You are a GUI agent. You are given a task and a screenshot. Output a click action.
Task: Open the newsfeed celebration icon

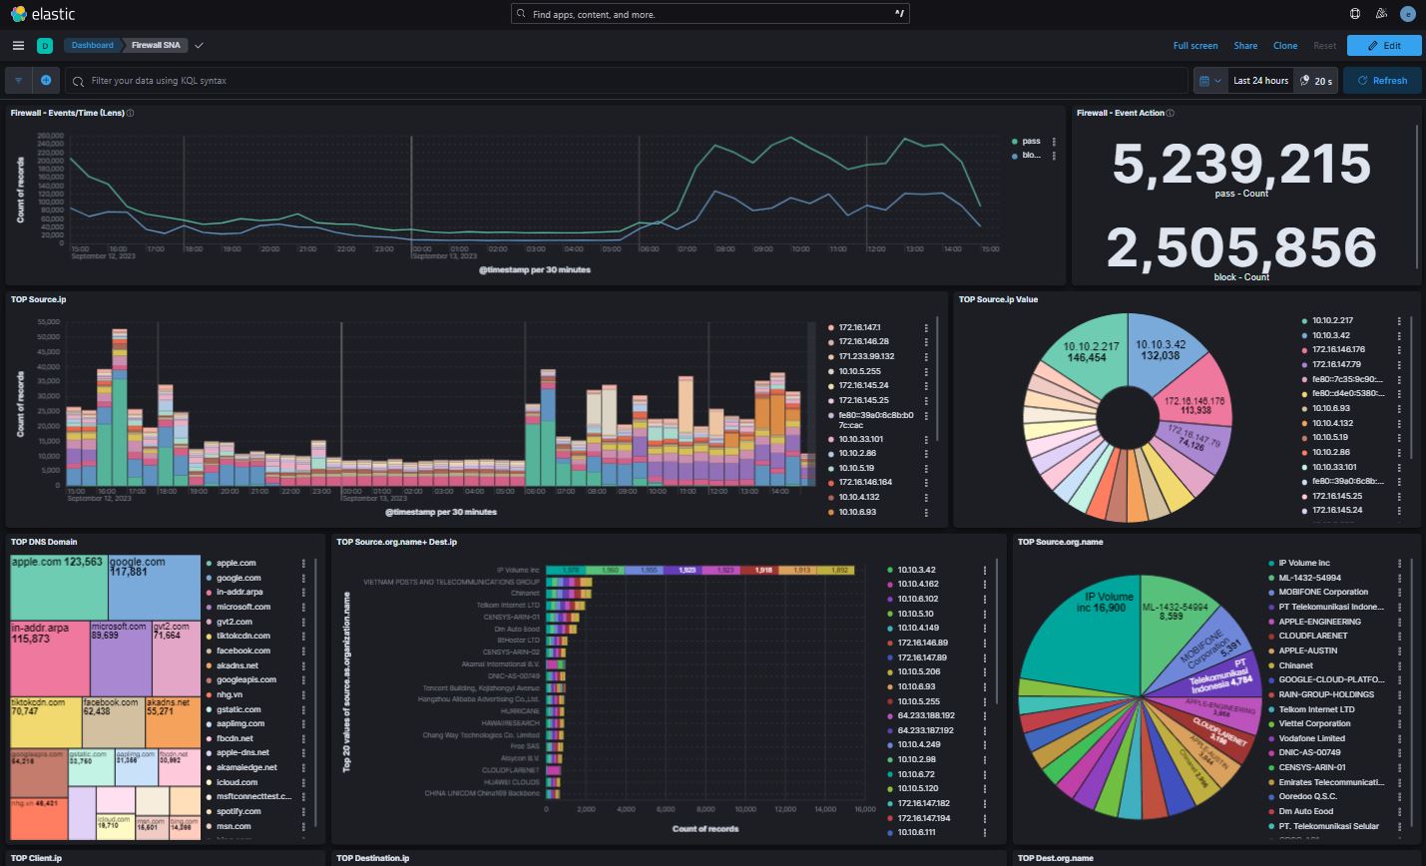(1381, 14)
